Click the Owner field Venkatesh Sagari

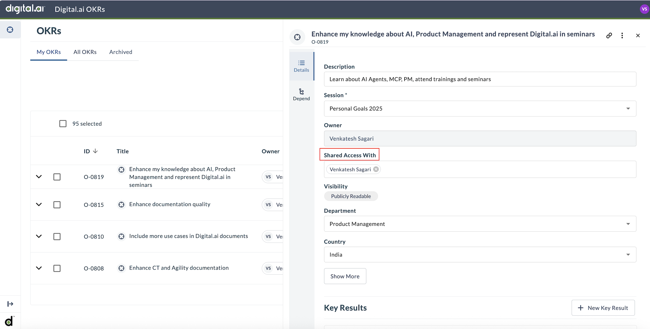[480, 139]
